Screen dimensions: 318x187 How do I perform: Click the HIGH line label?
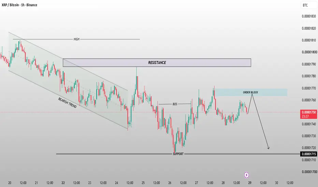[x=76, y=39]
